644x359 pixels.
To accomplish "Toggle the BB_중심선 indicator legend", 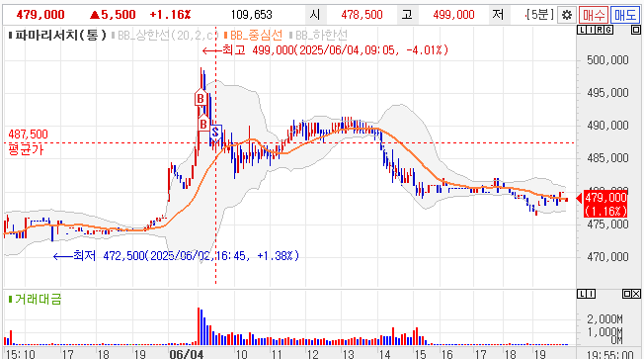I will 253,35.
